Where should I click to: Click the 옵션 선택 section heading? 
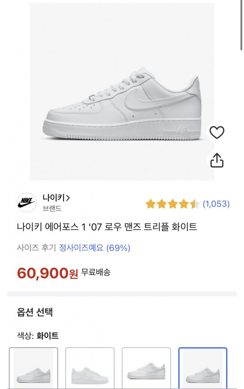click(35, 312)
